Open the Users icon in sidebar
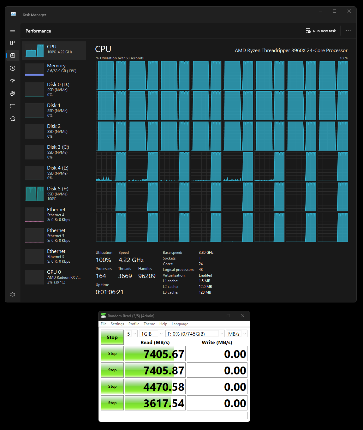The image size is (363, 430). point(13,93)
